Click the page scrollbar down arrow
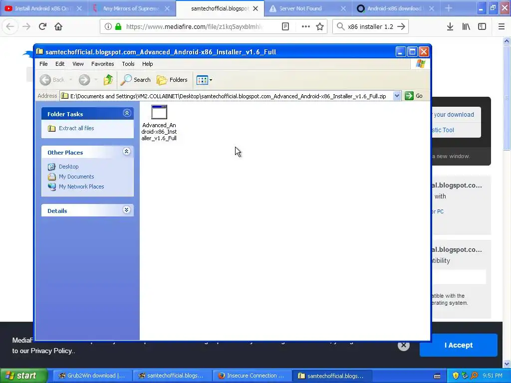The width and height of the screenshot is (511, 383). (507, 364)
